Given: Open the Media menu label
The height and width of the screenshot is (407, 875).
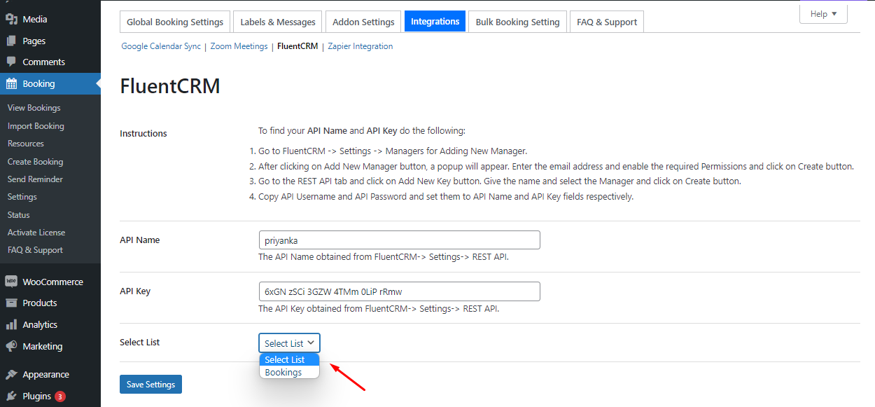Looking at the screenshot, I should pyautogui.click(x=35, y=20).
